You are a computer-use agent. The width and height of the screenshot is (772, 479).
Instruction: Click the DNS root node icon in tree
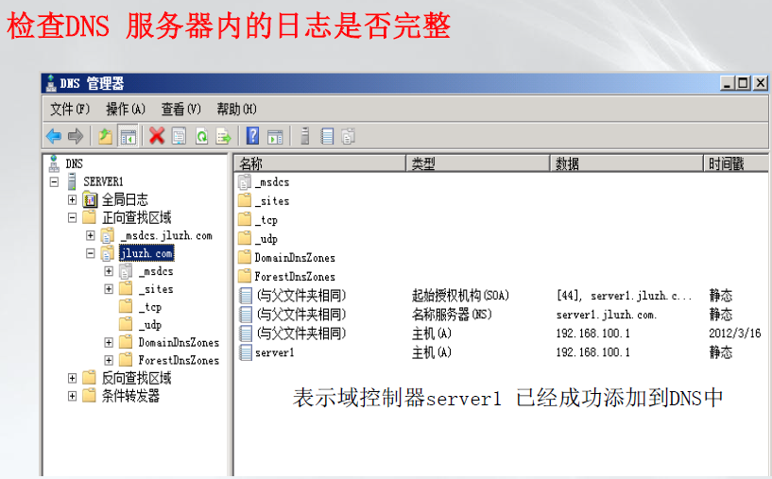pos(54,163)
